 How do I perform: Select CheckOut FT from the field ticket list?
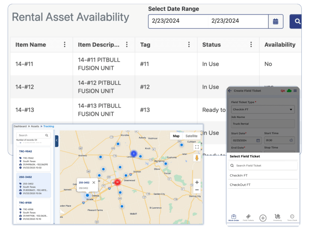click(240, 184)
